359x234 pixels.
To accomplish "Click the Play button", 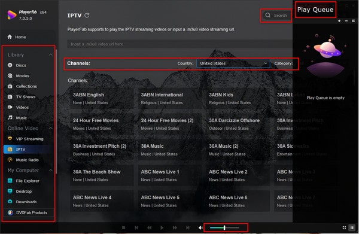I will 162,227.
